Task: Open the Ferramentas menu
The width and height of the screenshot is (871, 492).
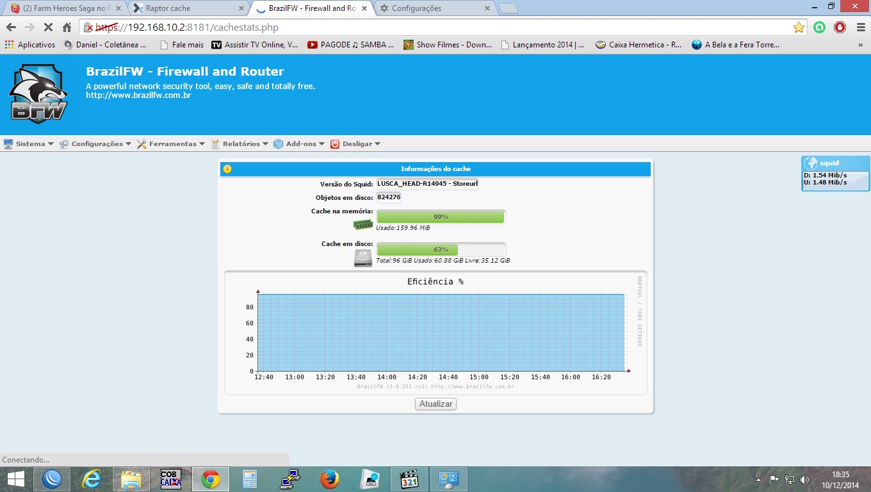Action: (170, 144)
